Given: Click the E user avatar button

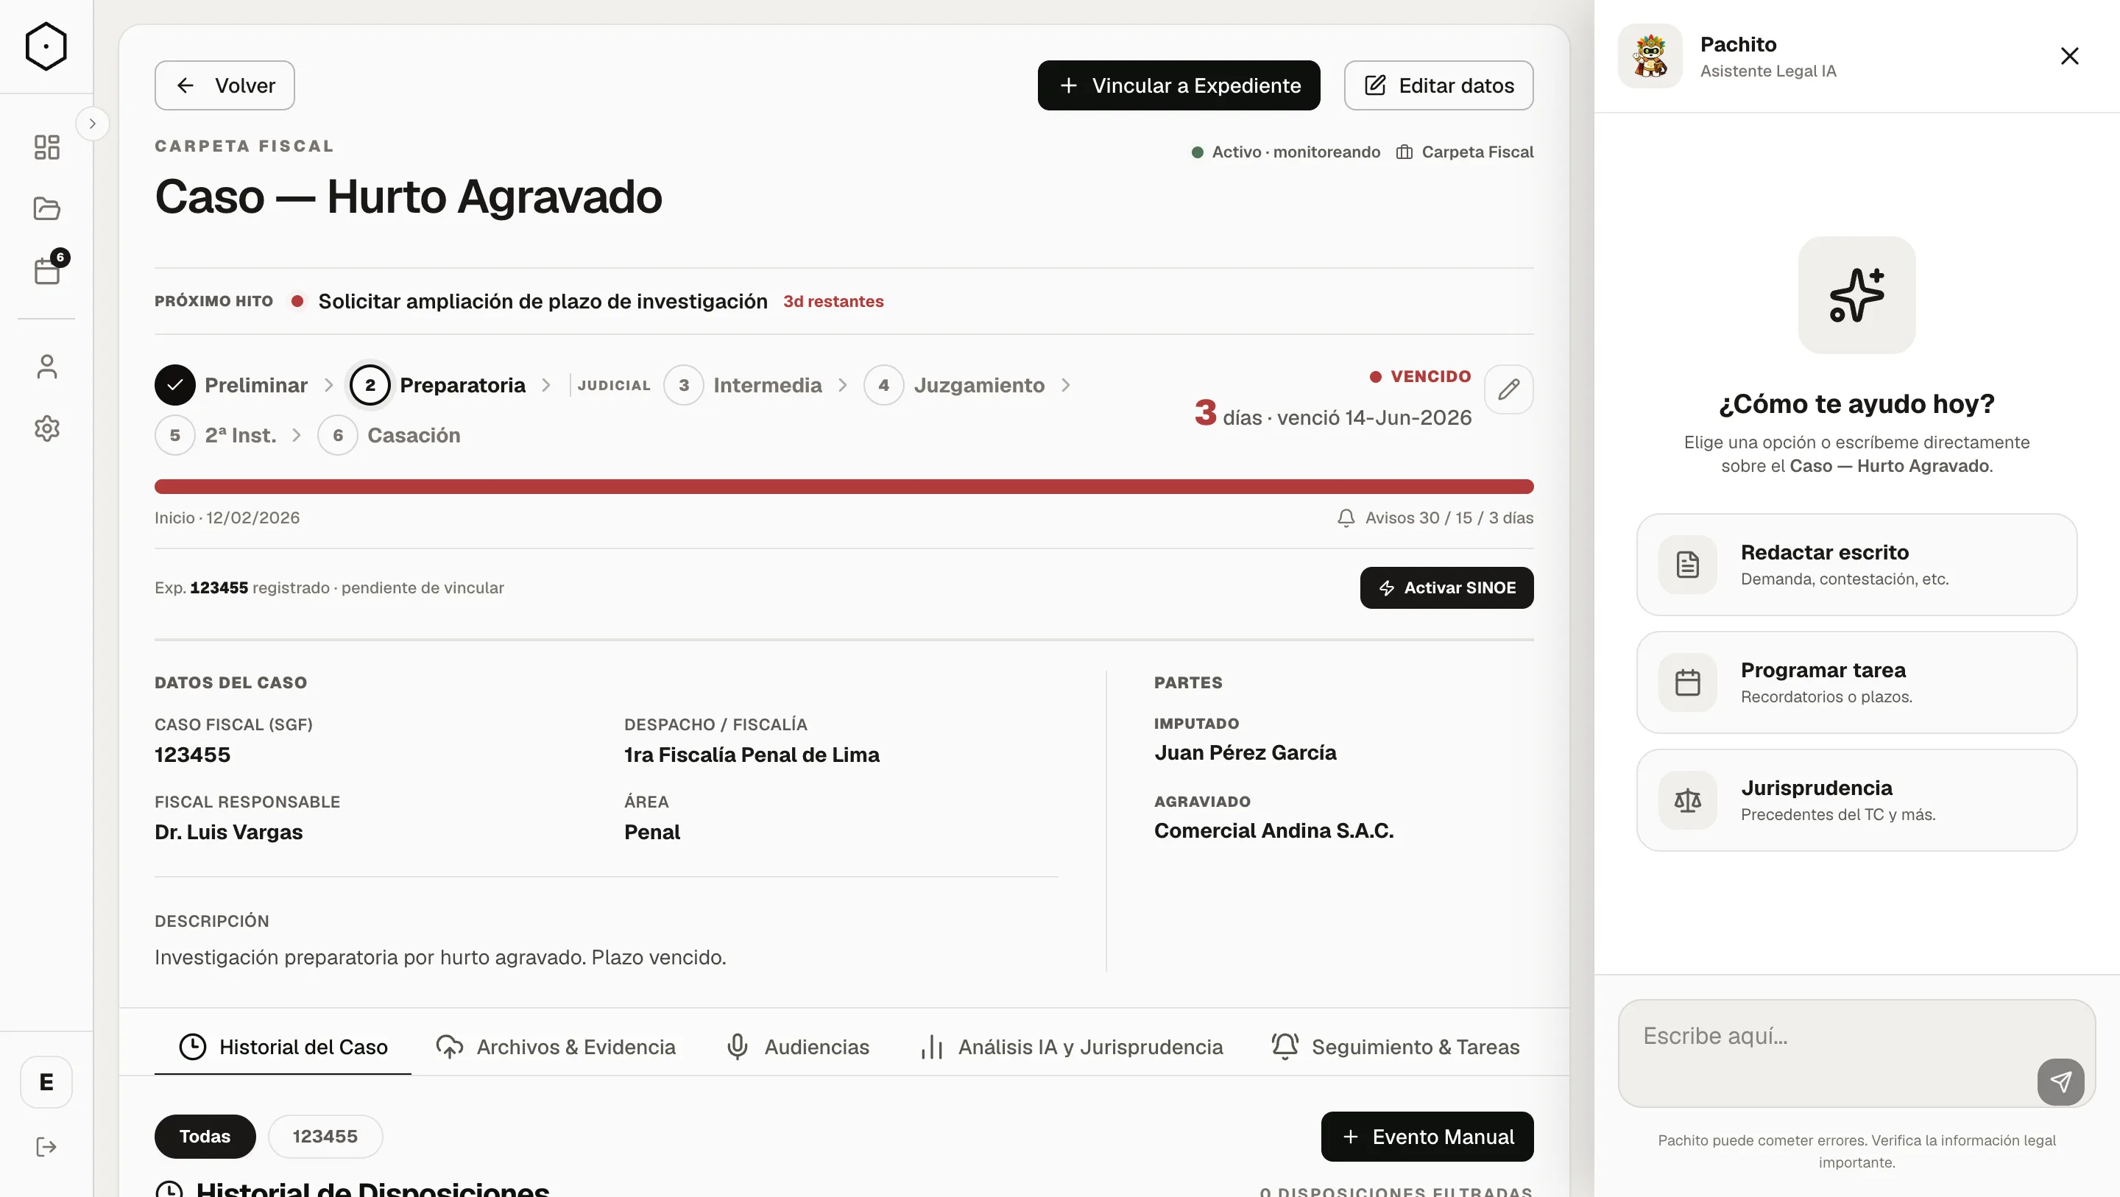Looking at the screenshot, I should coord(46,1081).
